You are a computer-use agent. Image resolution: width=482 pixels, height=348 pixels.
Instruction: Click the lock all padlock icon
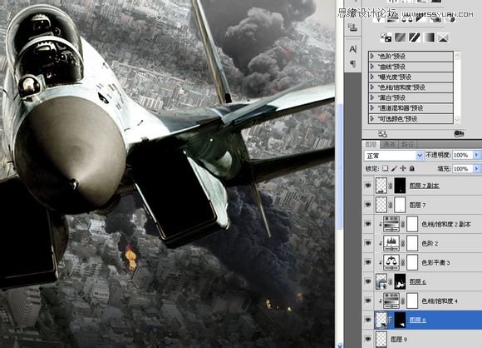412,168
